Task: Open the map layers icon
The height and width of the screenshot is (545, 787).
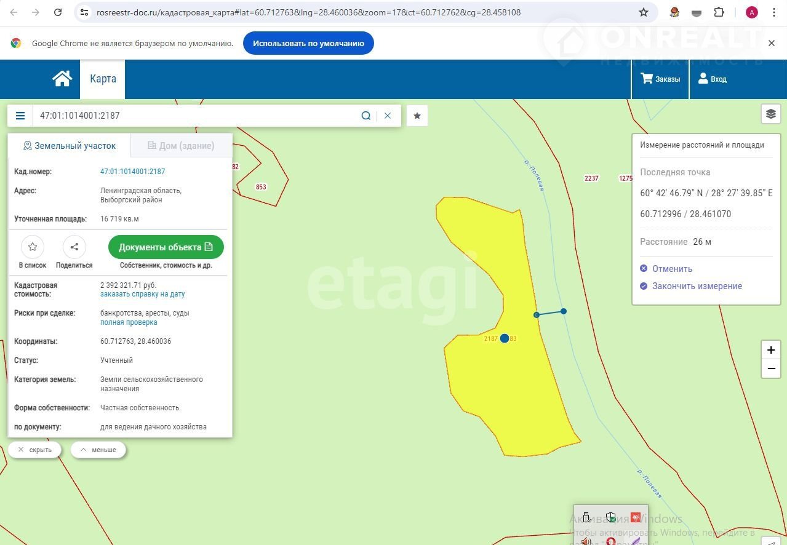Action: [770, 114]
